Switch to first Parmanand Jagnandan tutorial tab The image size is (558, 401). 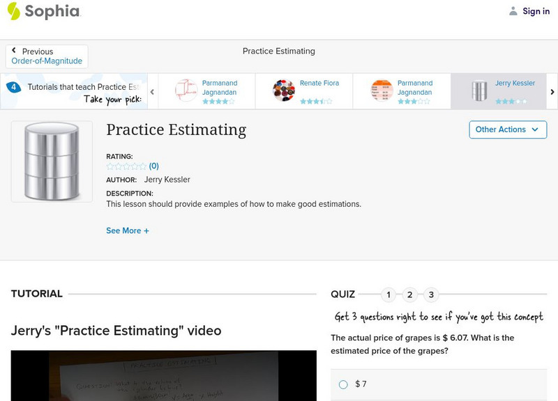pyautogui.click(x=207, y=91)
